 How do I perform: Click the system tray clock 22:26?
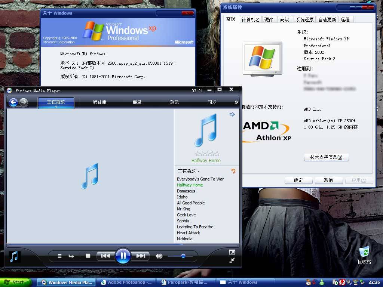click(374, 283)
